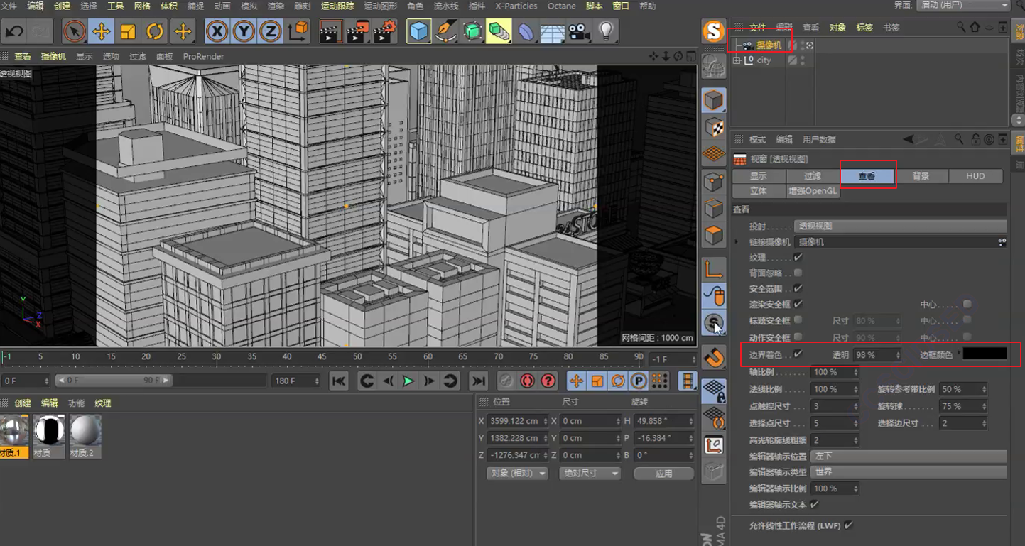Screen dimensions: 1025x546
Task: Click the X position field 3599.122 cm
Action: click(x=518, y=421)
